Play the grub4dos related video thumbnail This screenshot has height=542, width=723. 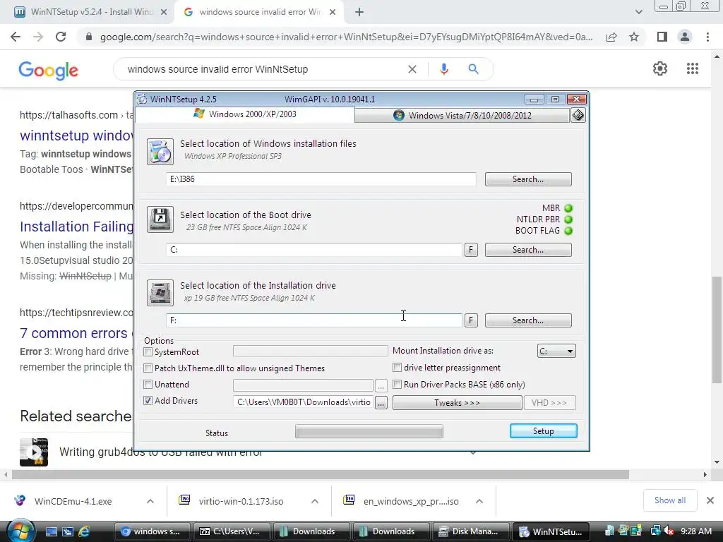[34, 452]
